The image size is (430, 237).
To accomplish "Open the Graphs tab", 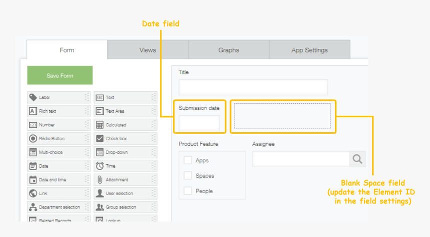I will (x=228, y=50).
